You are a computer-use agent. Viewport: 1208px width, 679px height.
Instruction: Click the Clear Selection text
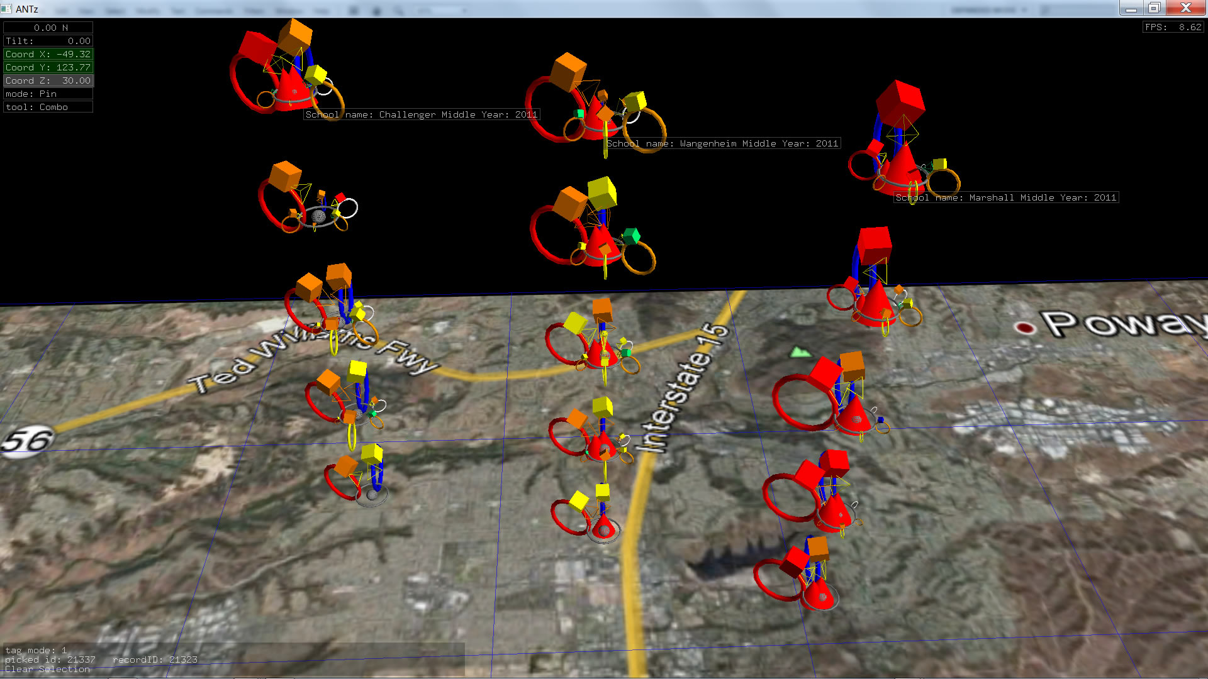coord(47,670)
